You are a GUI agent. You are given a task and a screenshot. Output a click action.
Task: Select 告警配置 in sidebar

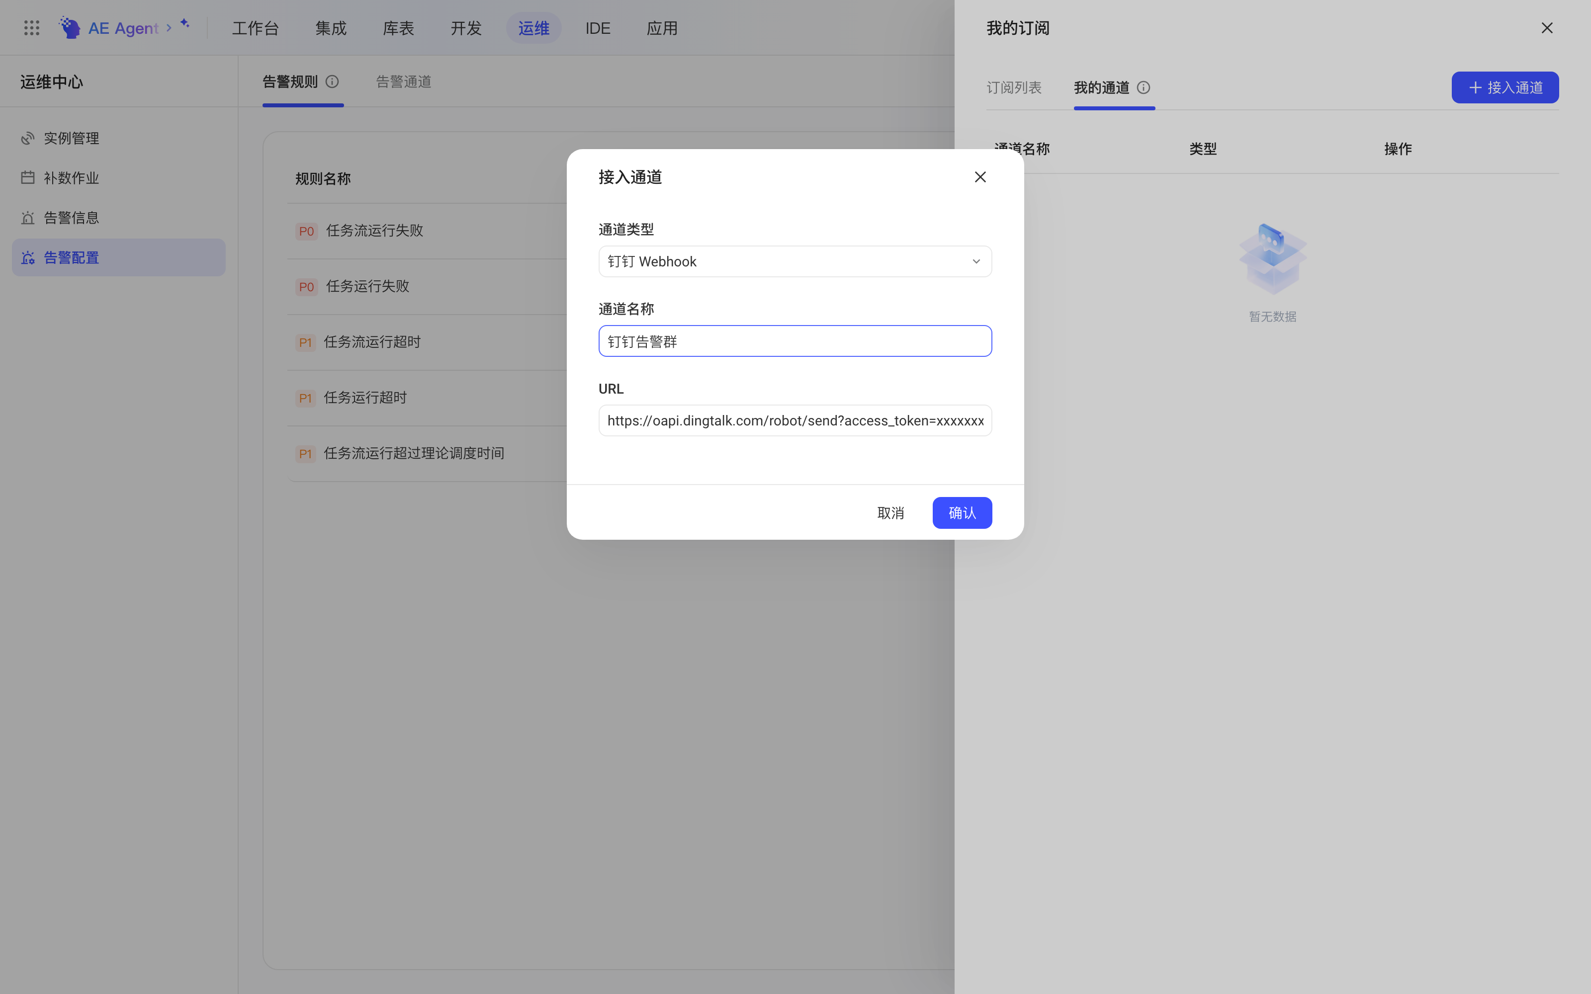(x=118, y=258)
